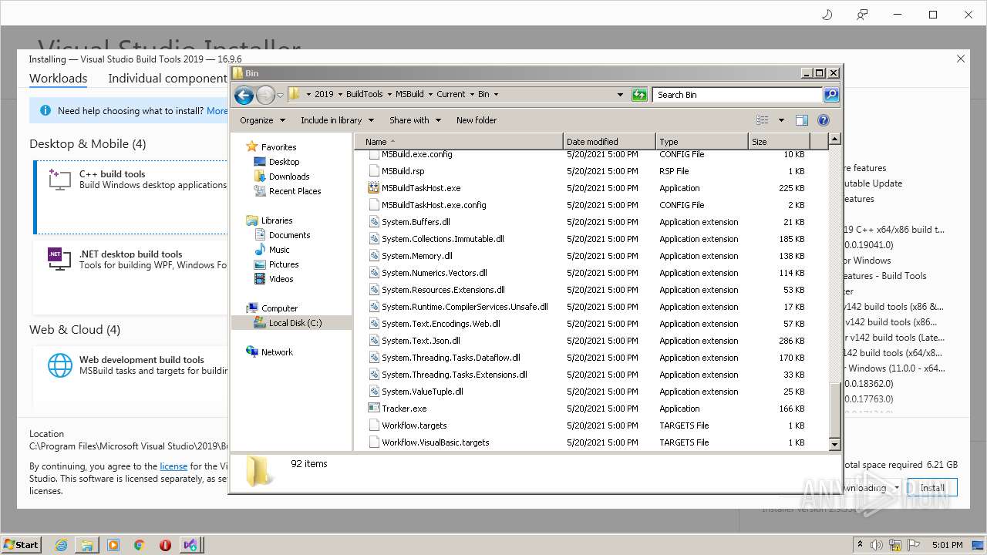Screen dimensions: 987x555
Task: Select the C++ build tools workload
Action: tap(130, 197)
